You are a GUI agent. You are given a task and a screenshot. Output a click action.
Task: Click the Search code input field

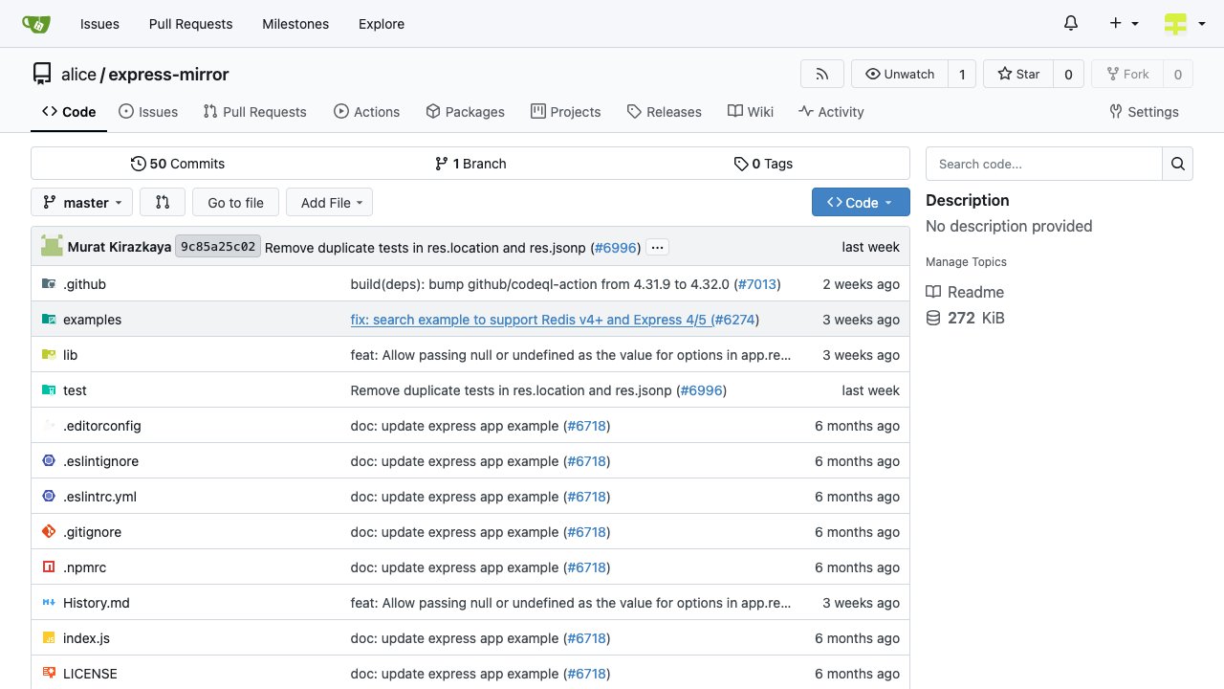click(1043, 164)
